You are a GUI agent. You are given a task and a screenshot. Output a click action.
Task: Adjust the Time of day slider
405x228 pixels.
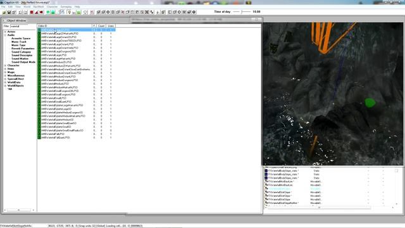(x=242, y=11)
